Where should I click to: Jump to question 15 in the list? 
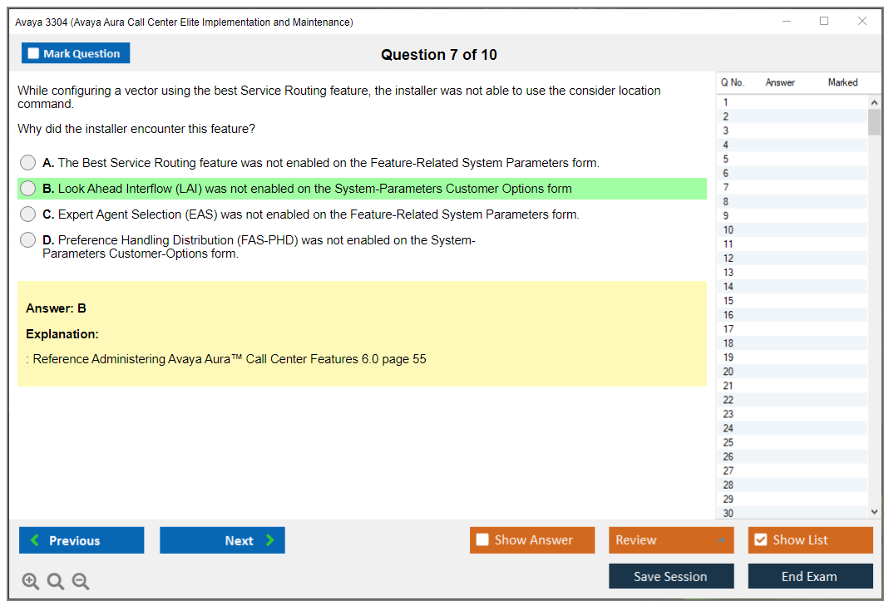[x=790, y=301]
